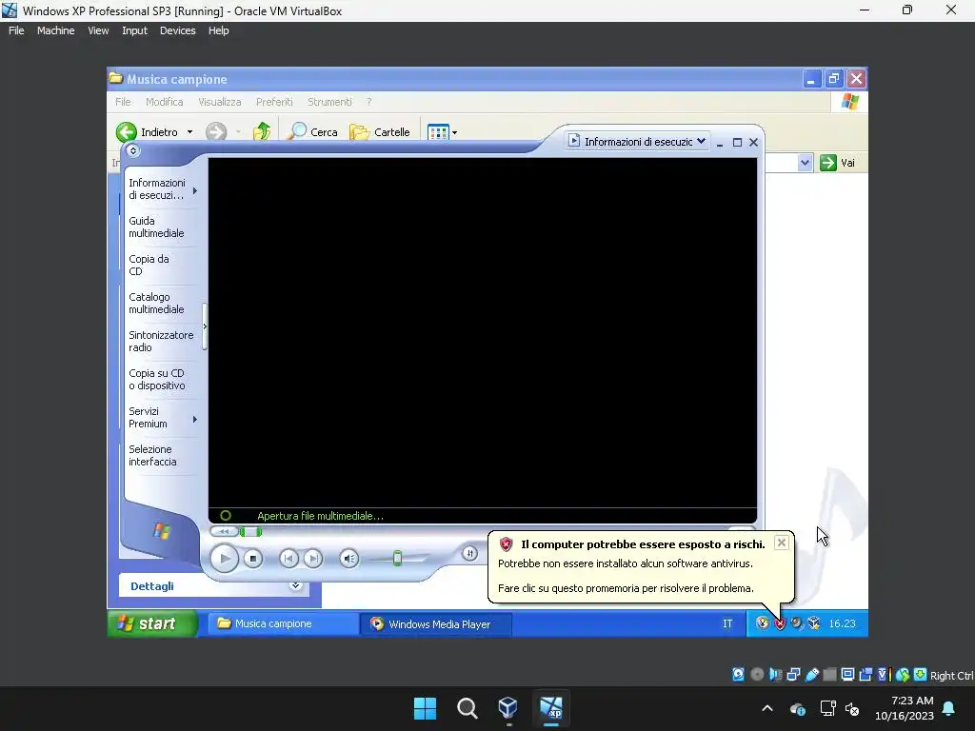Go back with the Indietro button

[147, 131]
